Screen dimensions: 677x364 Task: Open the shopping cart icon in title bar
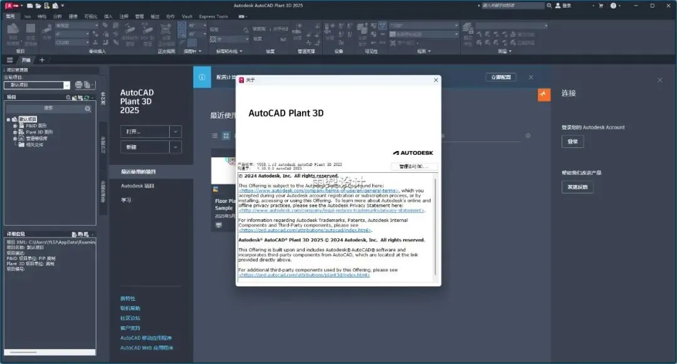(x=601, y=6)
